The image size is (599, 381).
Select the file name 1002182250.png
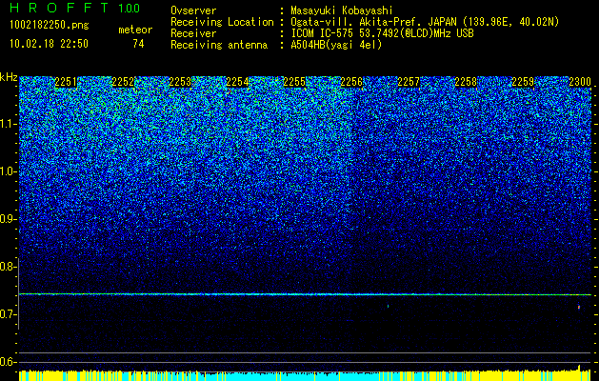click(50, 26)
